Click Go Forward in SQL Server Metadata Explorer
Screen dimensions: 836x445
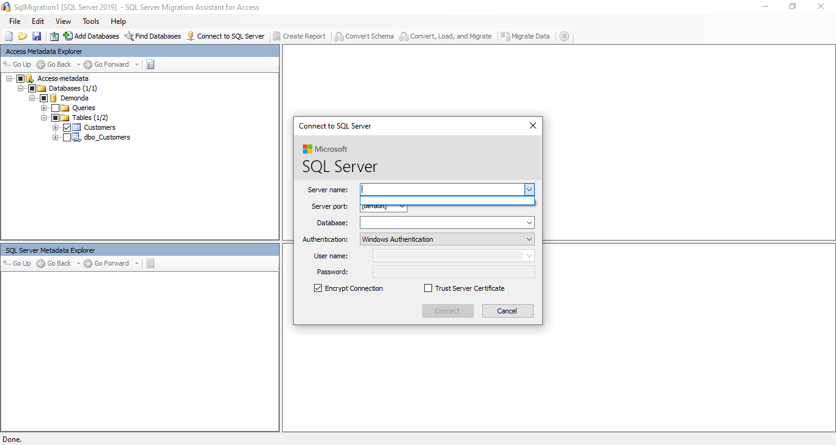point(106,263)
